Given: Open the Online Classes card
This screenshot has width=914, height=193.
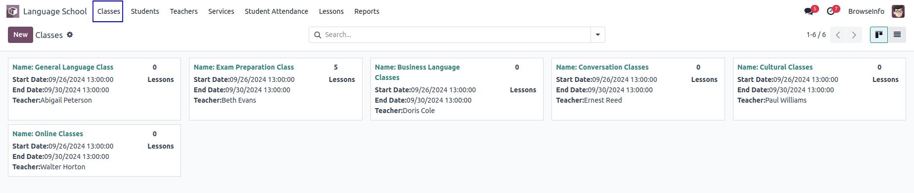Looking at the screenshot, I should 94,151.
